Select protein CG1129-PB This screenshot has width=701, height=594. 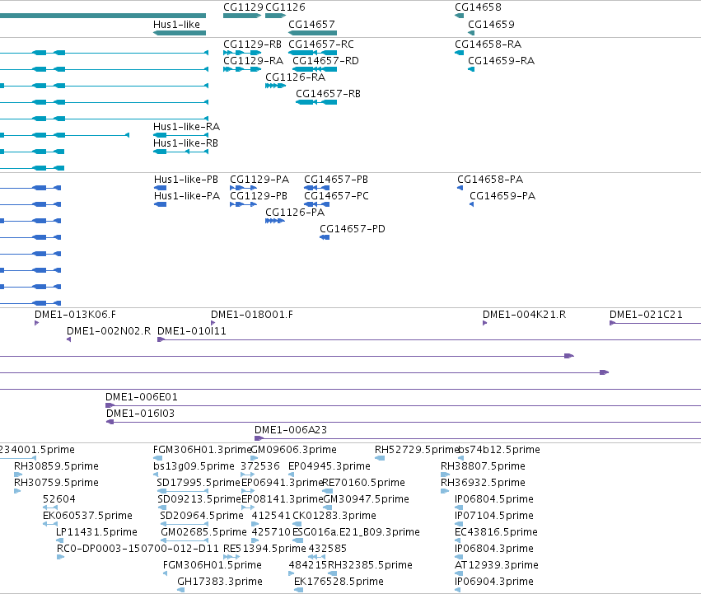pyautogui.click(x=259, y=196)
